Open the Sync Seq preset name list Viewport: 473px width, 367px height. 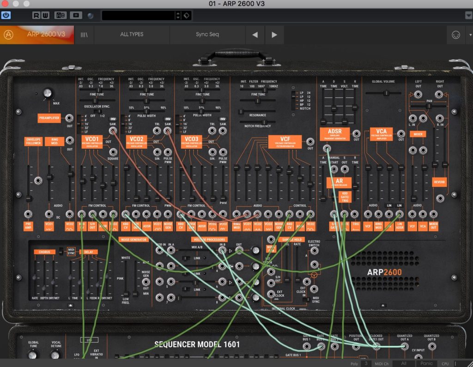pyautogui.click(x=207, y=34)
